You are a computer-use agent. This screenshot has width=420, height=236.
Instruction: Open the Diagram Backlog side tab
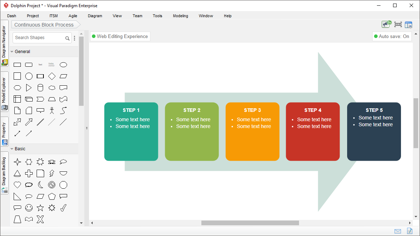[x=4, y=173]
